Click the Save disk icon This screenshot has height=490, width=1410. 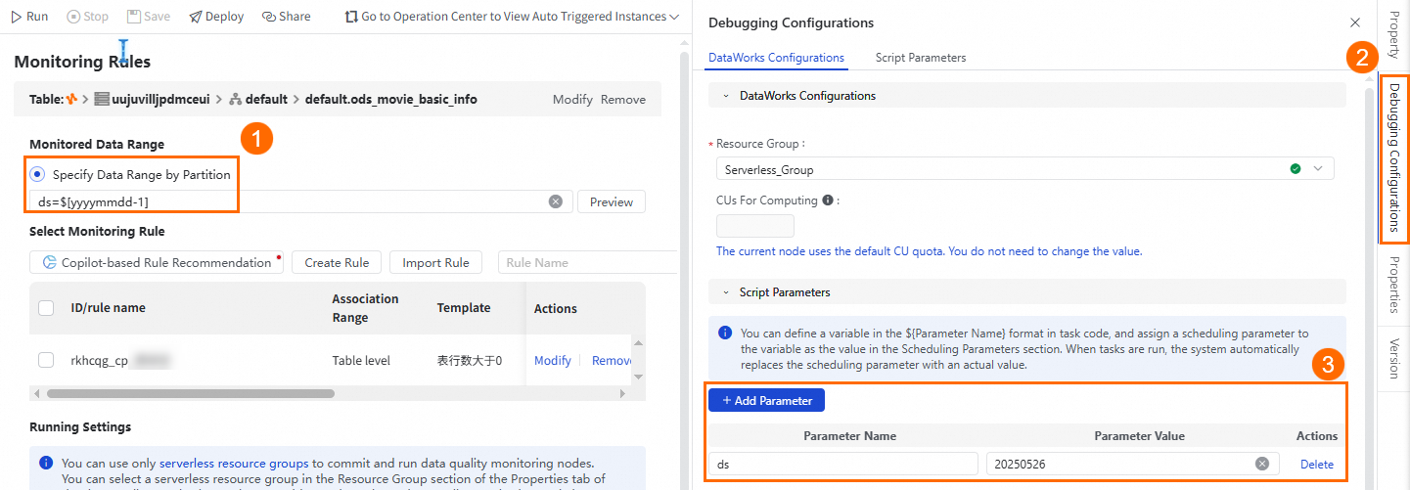pyautogui.click(x=134, y=17)
